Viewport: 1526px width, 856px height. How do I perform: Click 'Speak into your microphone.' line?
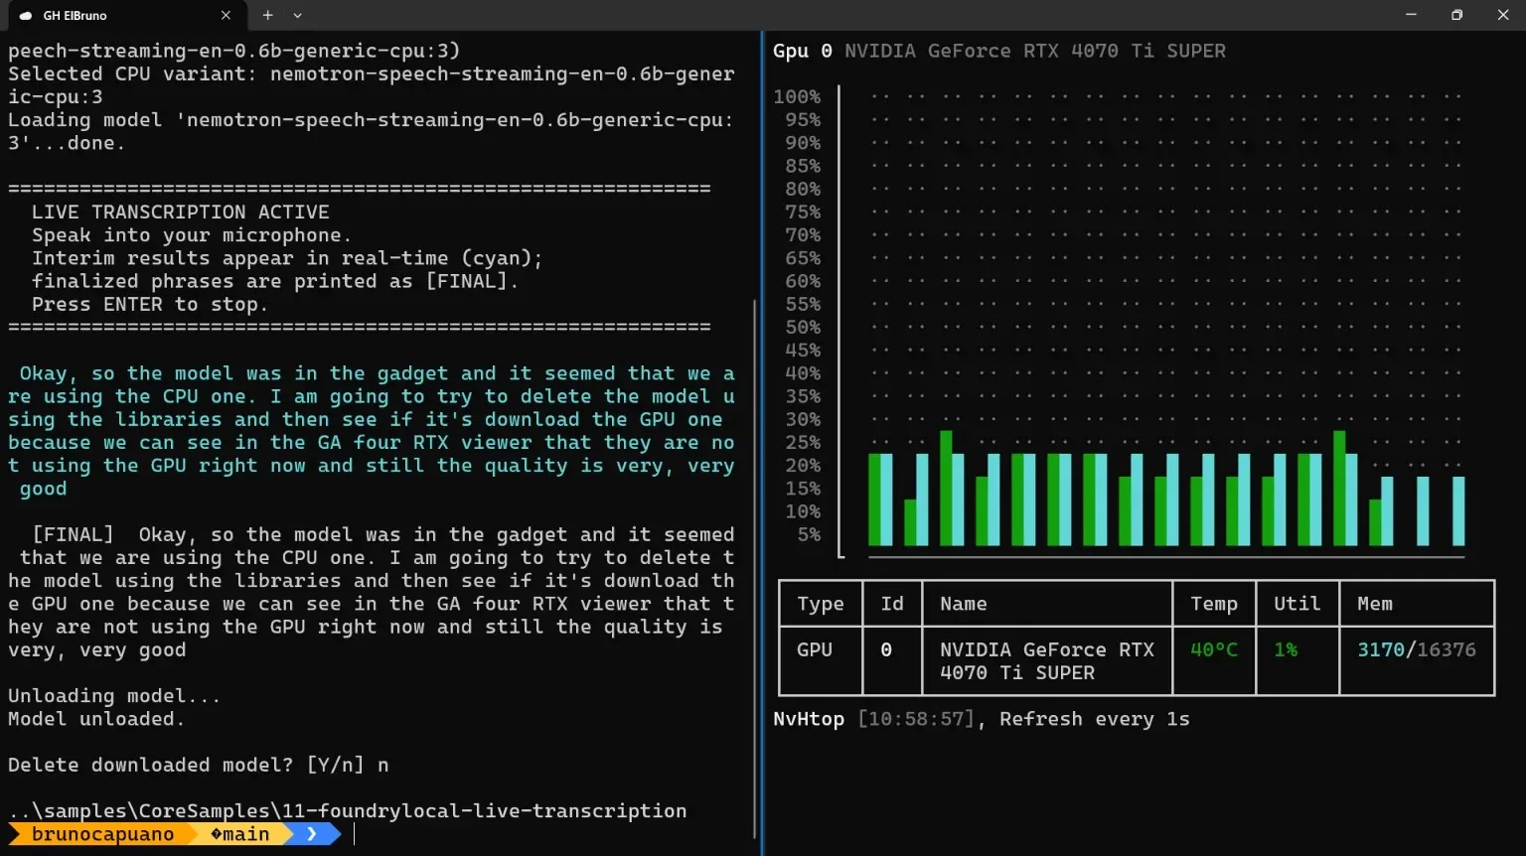tap(192, 235)
